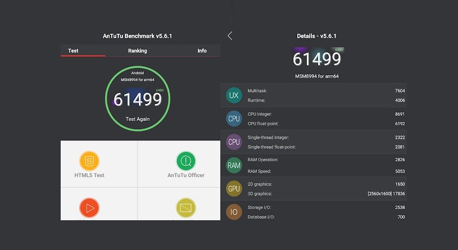Image resolution: width=458 pixels, height=250 pixels.
Task: Click MSM8994 for arm64 under Details score
Action: tap(317, 76)
